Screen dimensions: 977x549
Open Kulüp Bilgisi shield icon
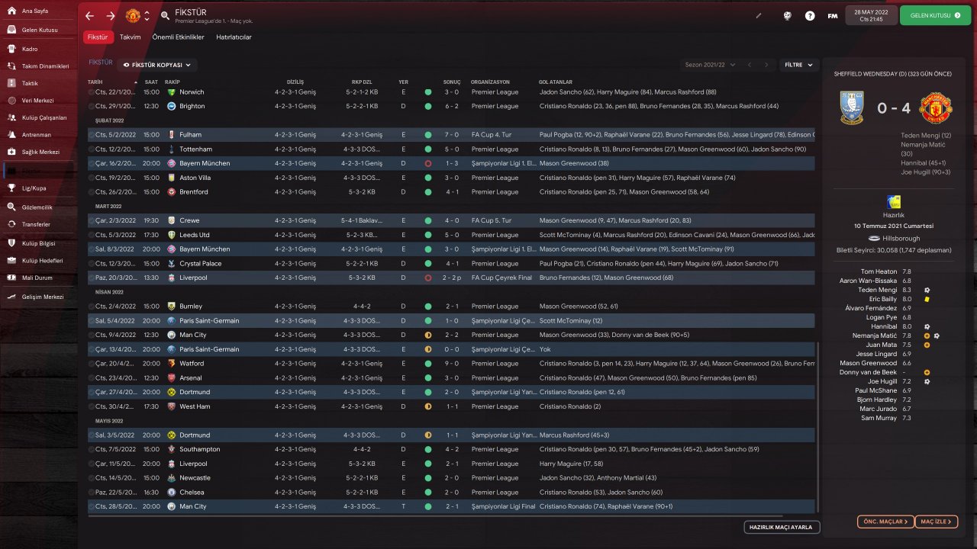12,243
